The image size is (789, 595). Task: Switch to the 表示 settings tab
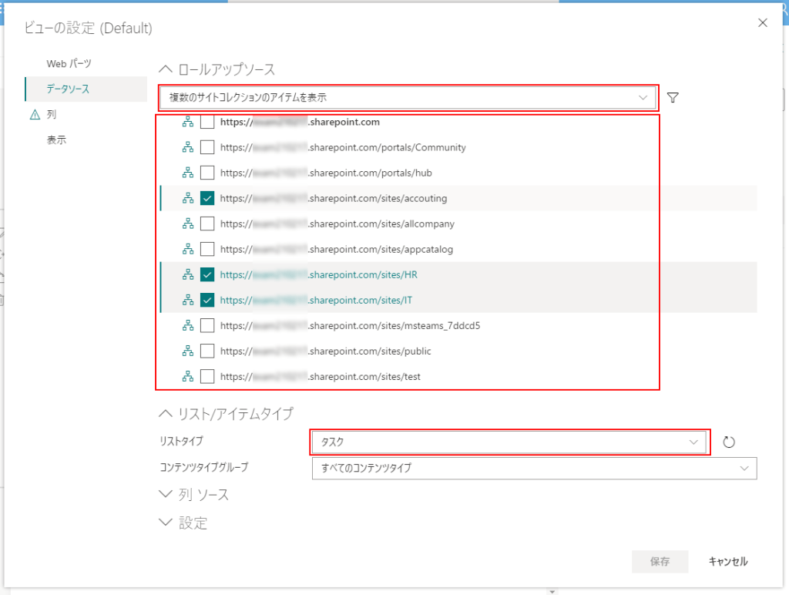[x=56, y=140]
